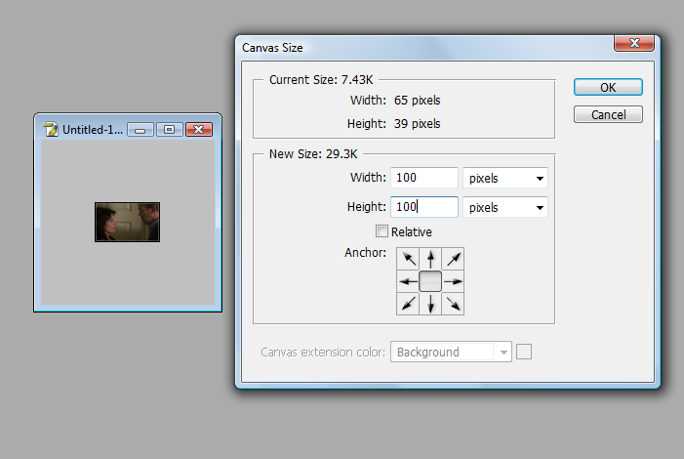Screen dimensions: 684x459
Task: Set anchor to bottom-left arrow
Action: (408, 304)
